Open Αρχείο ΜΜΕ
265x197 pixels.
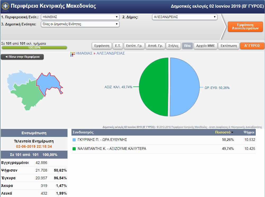click(x=205, y=46)
